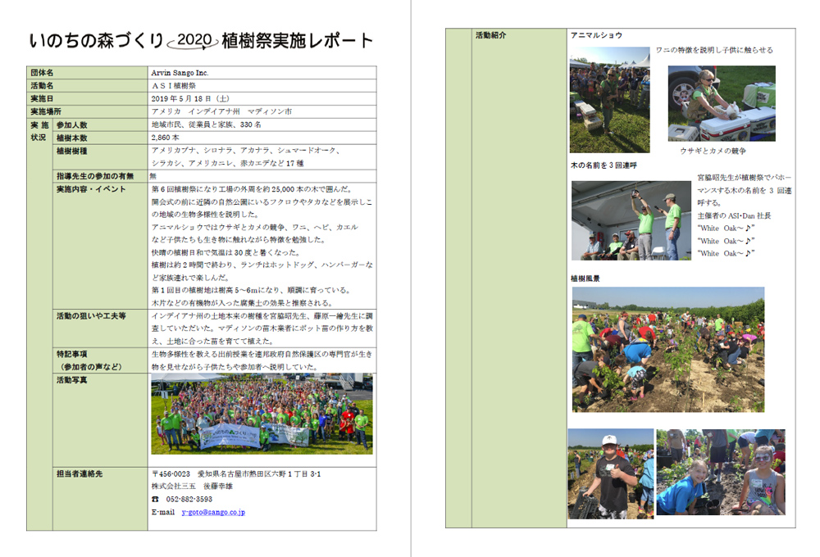Select the large group photo with banners
The width and height of the screenshot is (820, 557).
(262, 414)
